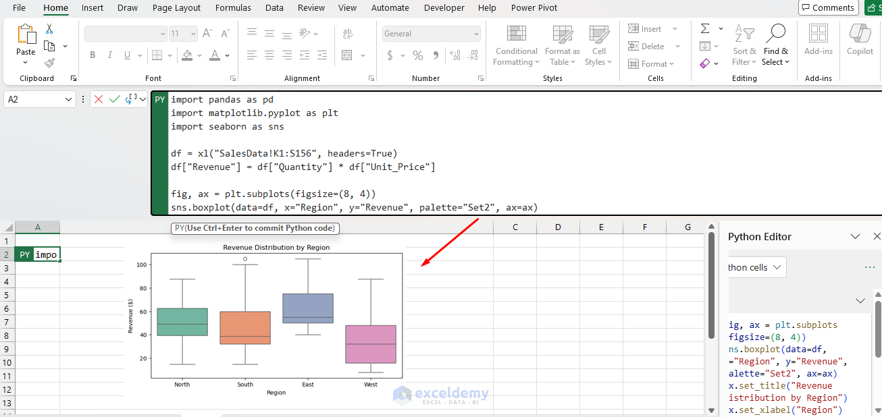This screenshot has width=882, height=417.
Task: Switch to the Insert tab
Action: tap(93, 8)
